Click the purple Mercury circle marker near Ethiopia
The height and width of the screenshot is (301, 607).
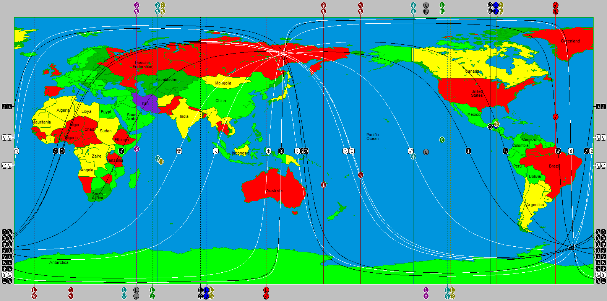pyautogui.click(x=136, y=149)
